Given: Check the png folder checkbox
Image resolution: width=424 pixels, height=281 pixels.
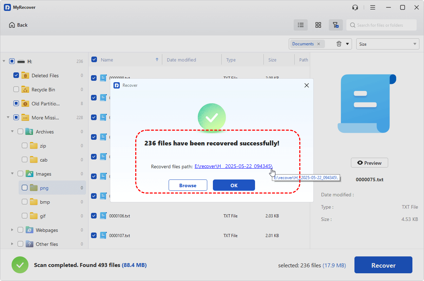Looking at the screenshot, I should point(25,188).
